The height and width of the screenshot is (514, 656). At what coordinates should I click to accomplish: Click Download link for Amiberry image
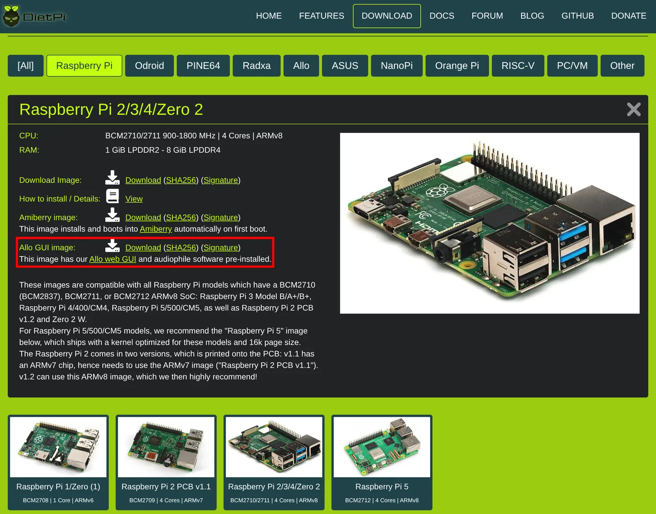click(143, 217)
